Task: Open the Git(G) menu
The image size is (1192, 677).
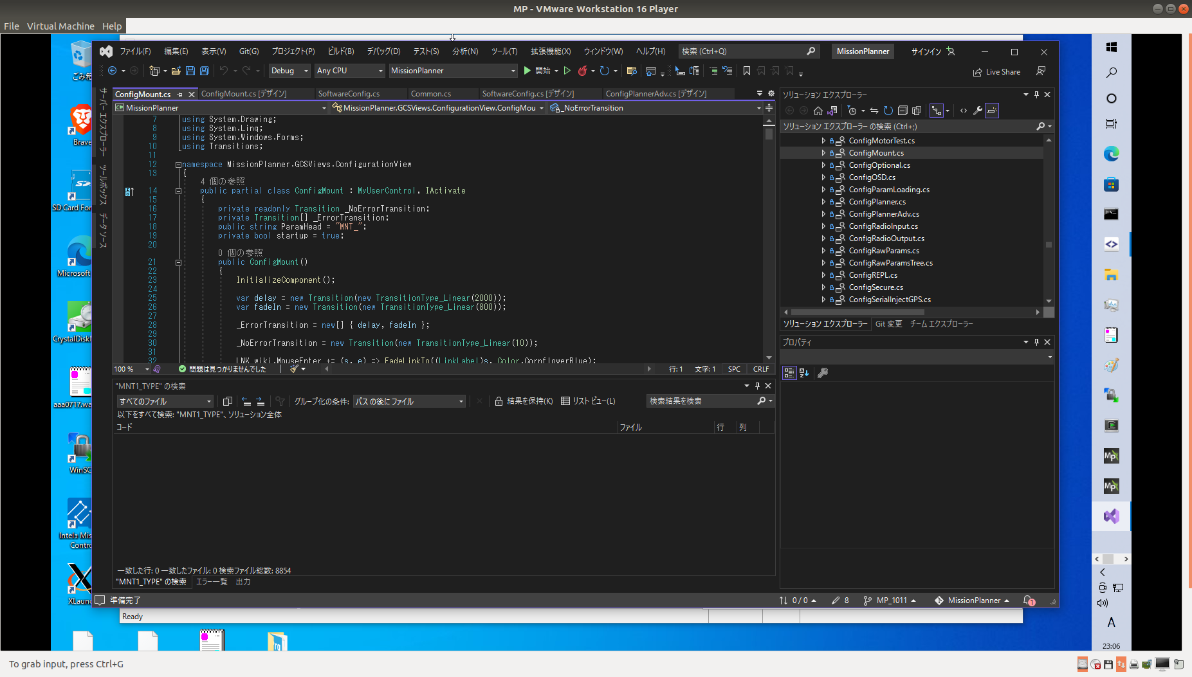Action: [x=249, y=51]
